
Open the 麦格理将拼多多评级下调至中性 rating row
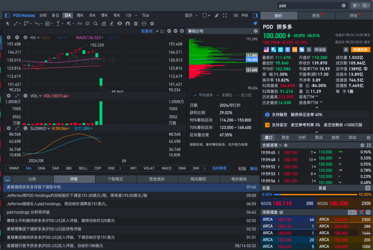coord(131,187)
